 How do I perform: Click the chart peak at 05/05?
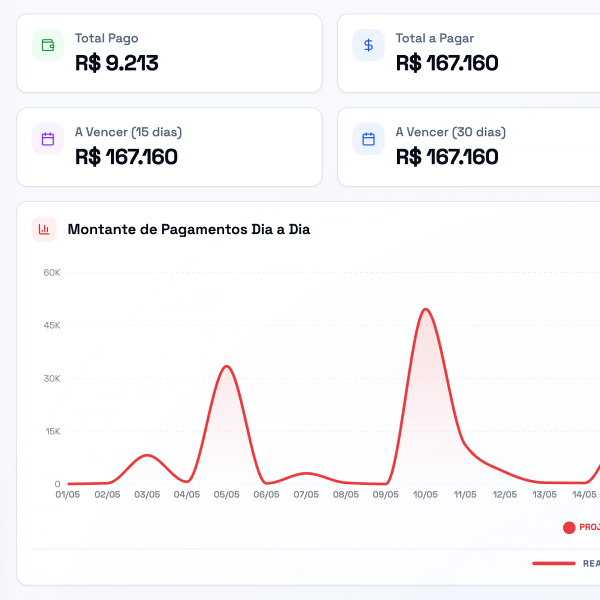(226, 366)
